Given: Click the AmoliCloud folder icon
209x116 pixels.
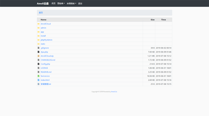Looking at the screenshot, I should pyautogui.click(x=38, y=24).
